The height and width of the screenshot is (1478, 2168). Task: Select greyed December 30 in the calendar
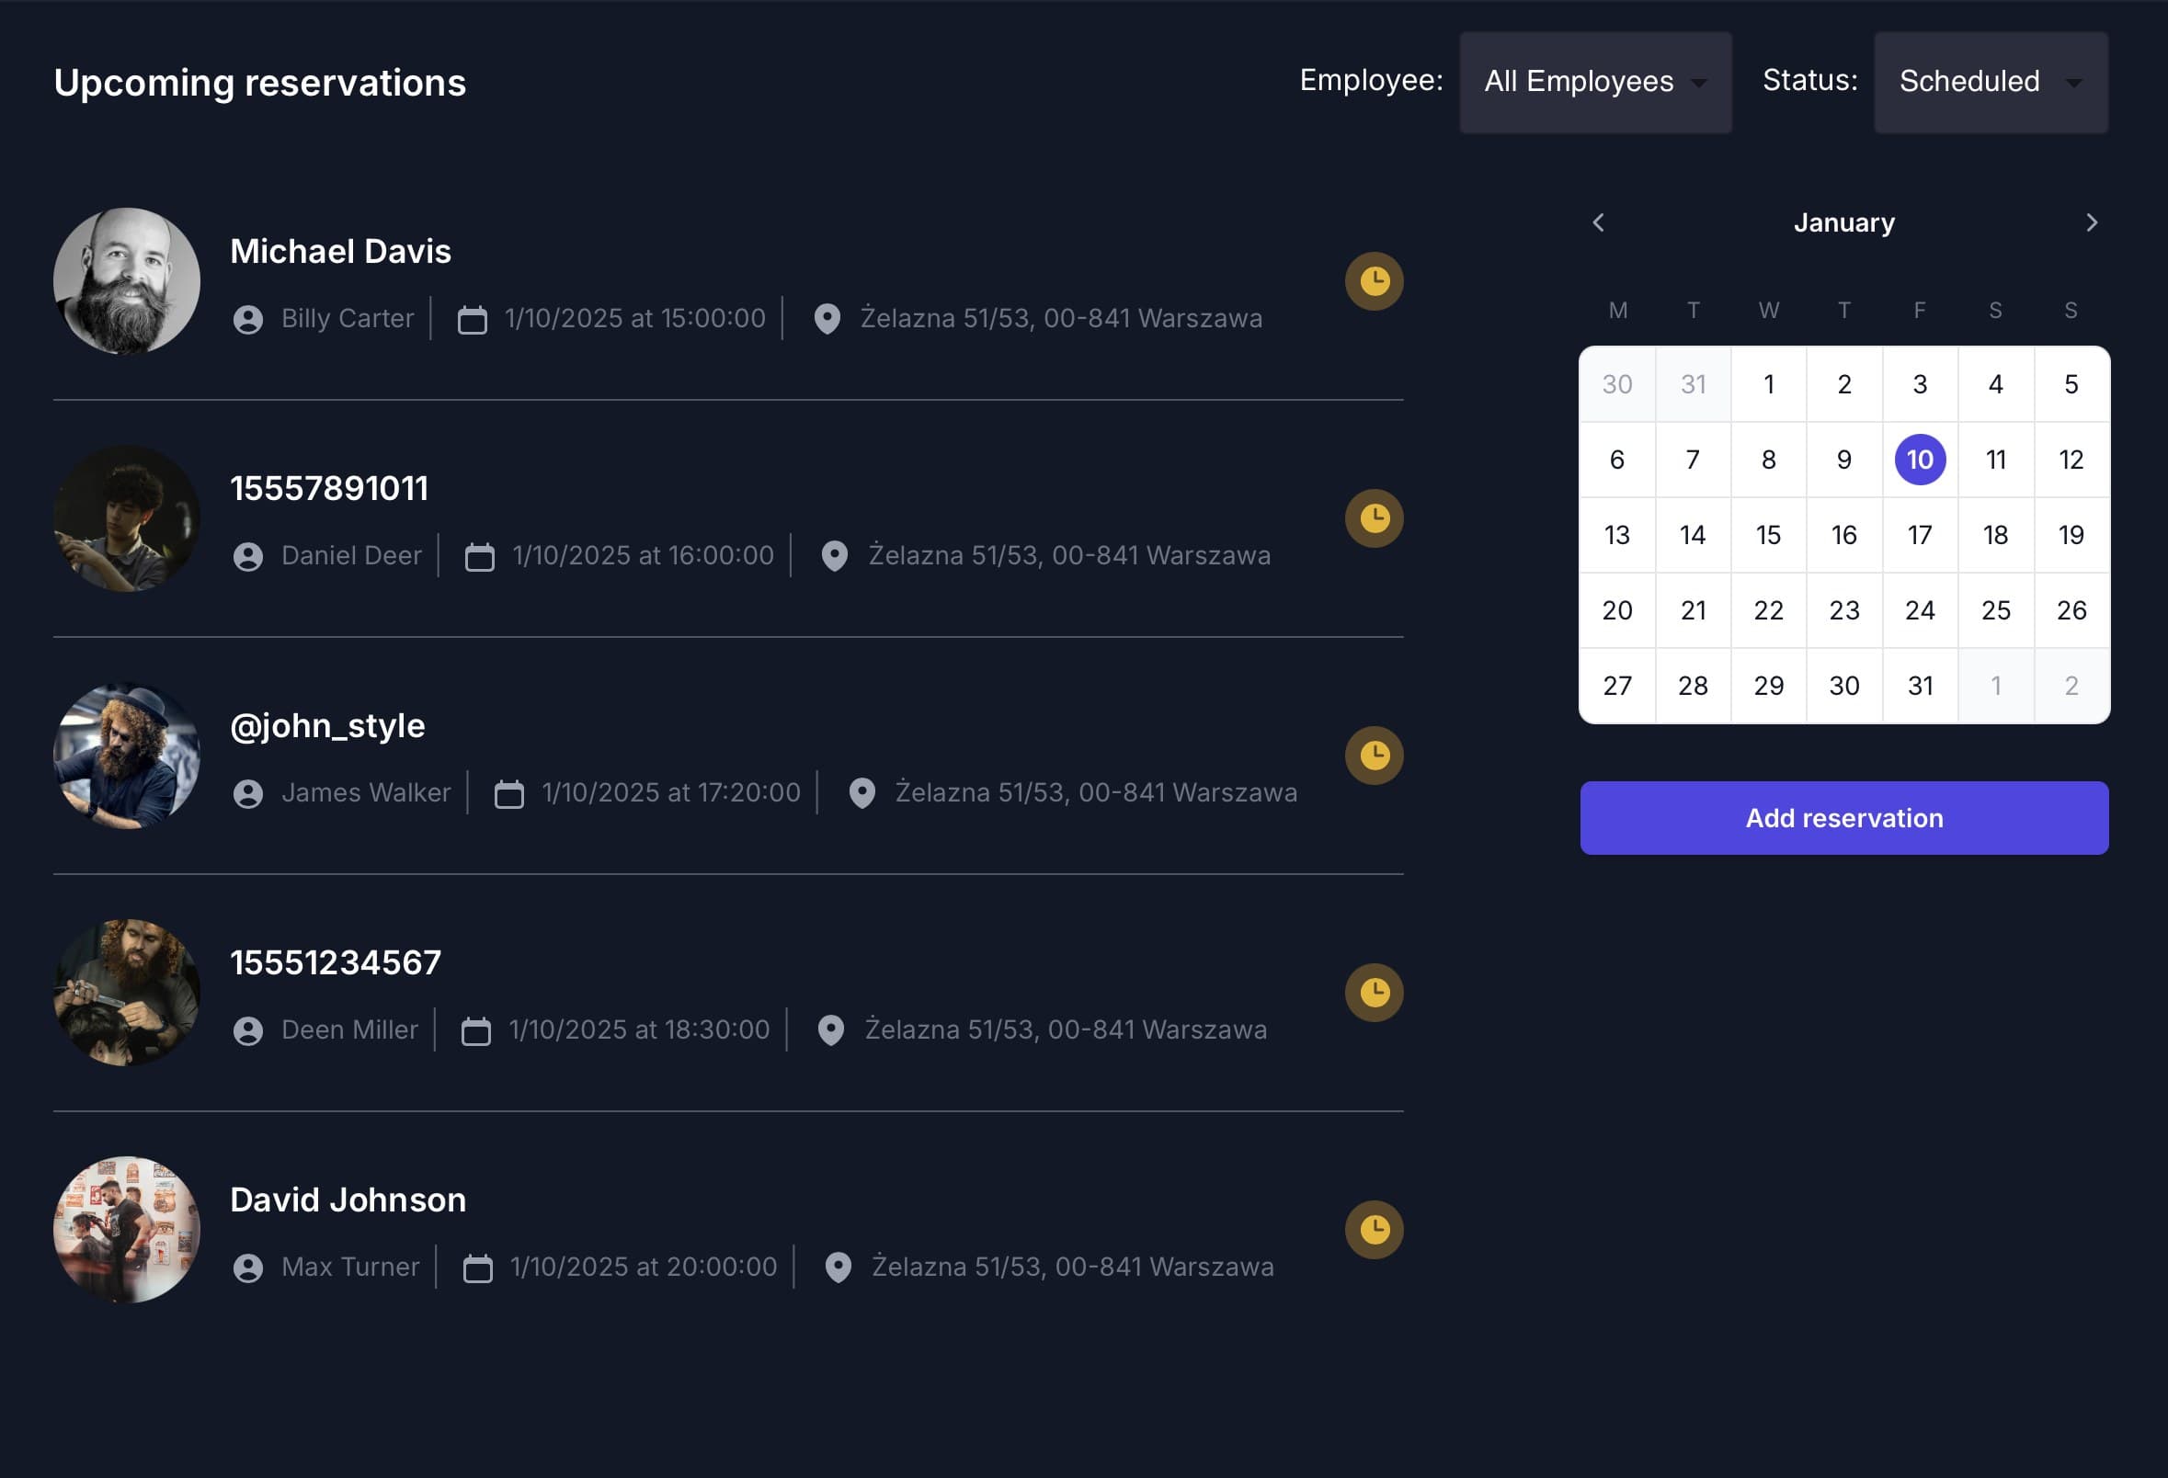[1616, 384]
